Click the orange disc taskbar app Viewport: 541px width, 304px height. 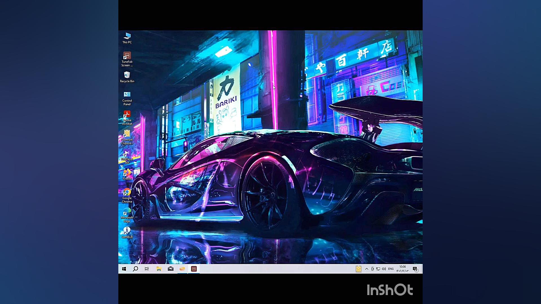tap(182, 269)
